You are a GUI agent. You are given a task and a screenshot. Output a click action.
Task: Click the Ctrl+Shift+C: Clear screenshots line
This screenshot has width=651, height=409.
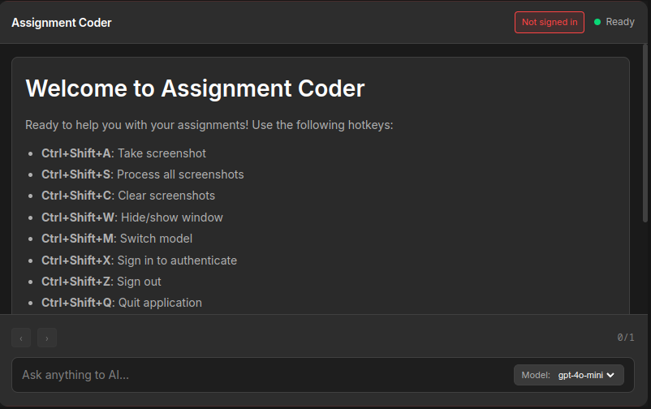pyautogui.click(x=128, y=196)
